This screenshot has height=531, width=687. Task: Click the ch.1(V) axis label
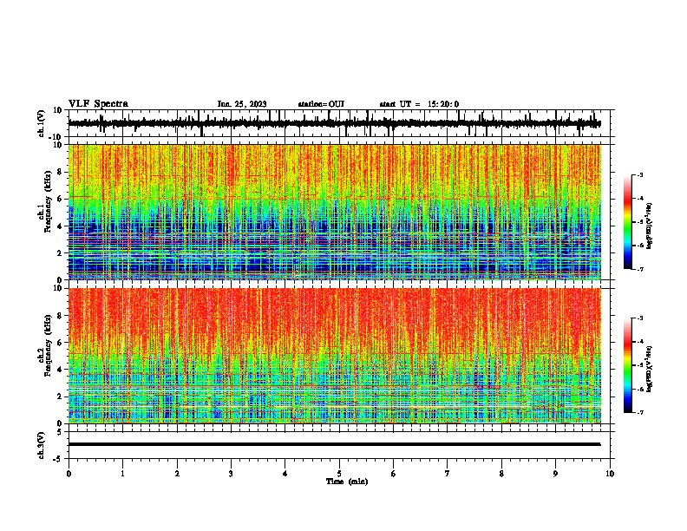(x=42, y=123)
